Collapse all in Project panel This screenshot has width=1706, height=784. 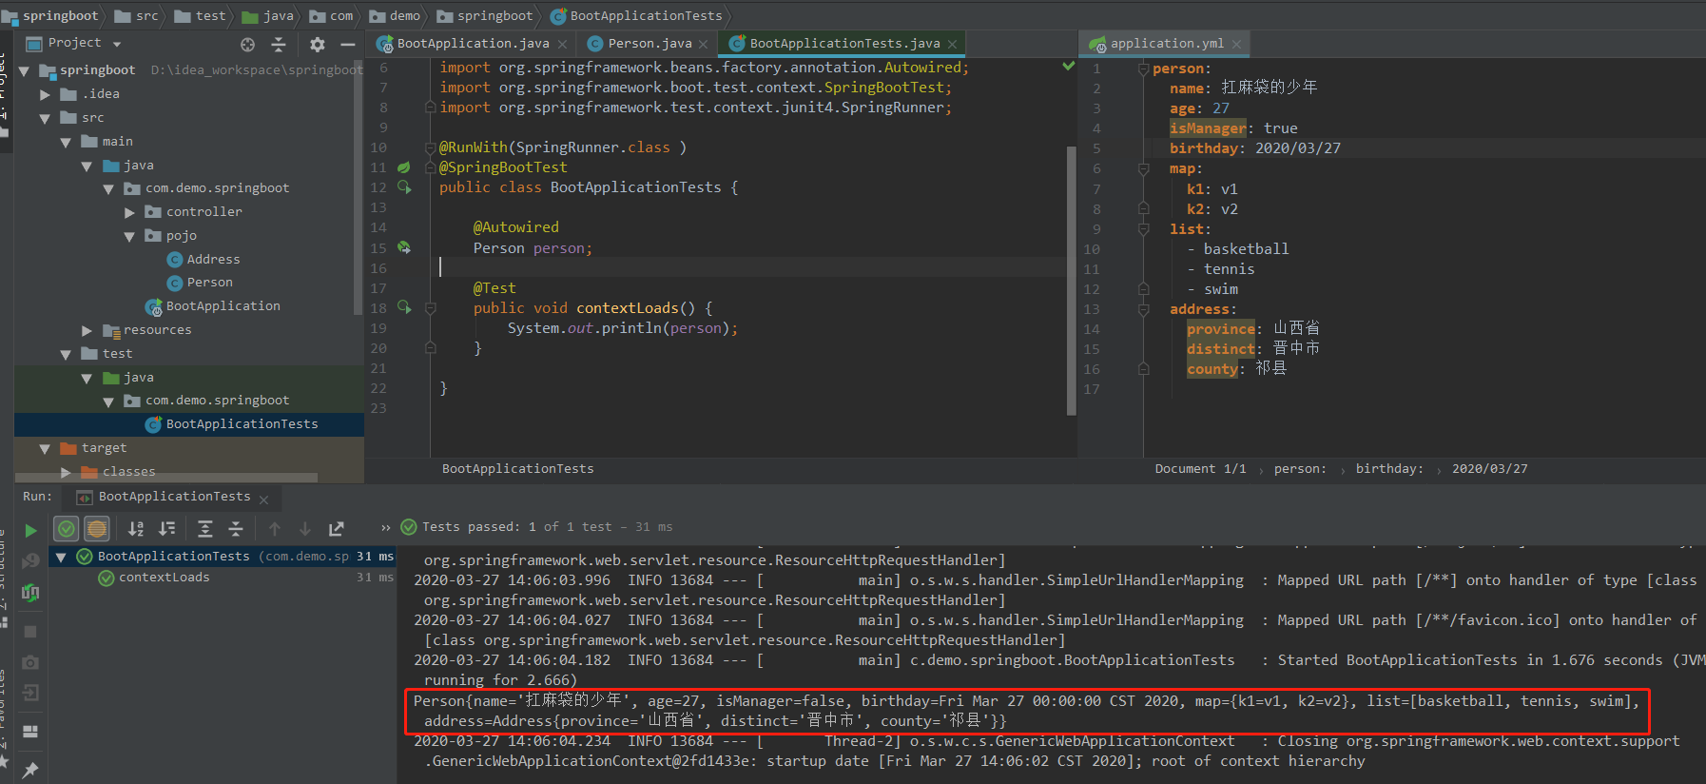pyautogui.click(x=279, y=44)
